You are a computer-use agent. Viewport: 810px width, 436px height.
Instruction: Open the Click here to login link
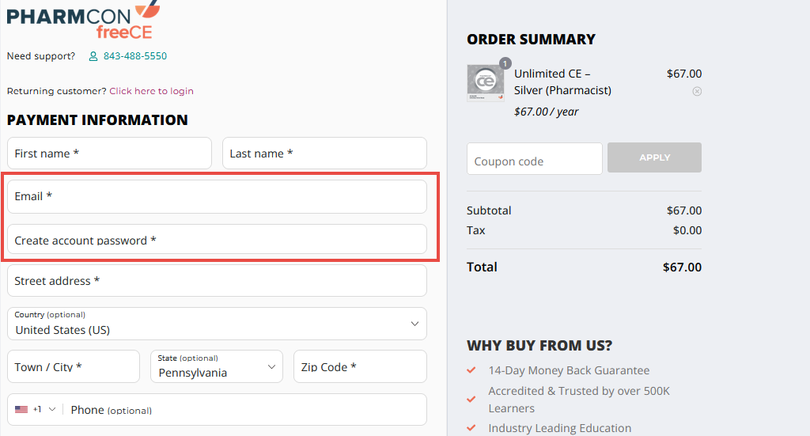tap(151, 91)
